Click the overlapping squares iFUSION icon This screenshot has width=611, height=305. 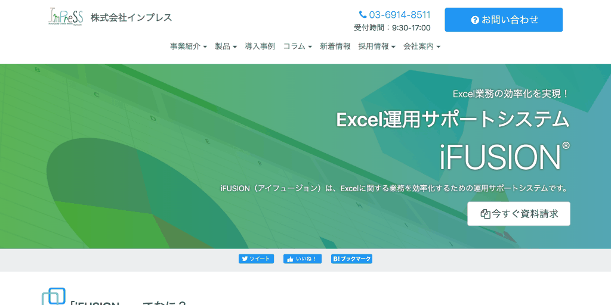53,297
